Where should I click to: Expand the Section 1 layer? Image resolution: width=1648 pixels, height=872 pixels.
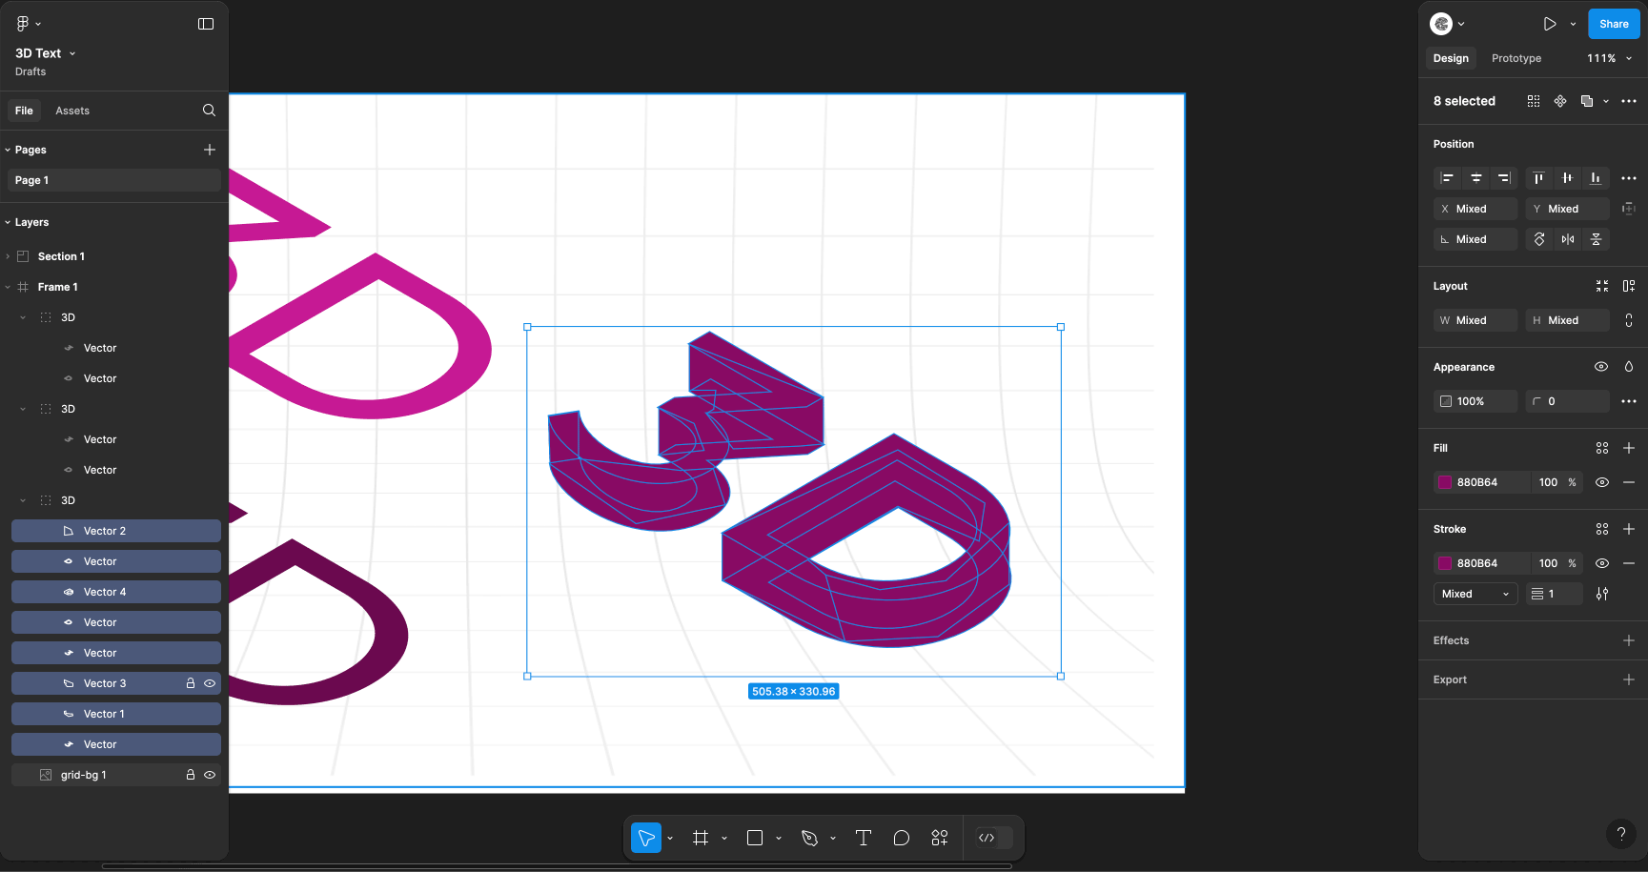9,256
